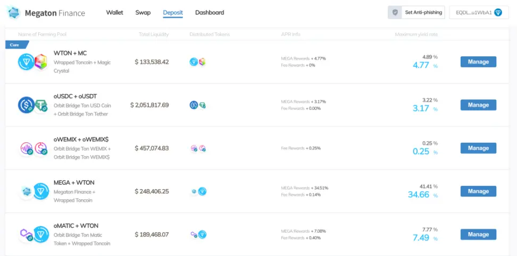Viewport: 517px width, 256px height.
Task: Click distributed WTON icon in MEGA + WTON row
Action: tap(202, 191)
